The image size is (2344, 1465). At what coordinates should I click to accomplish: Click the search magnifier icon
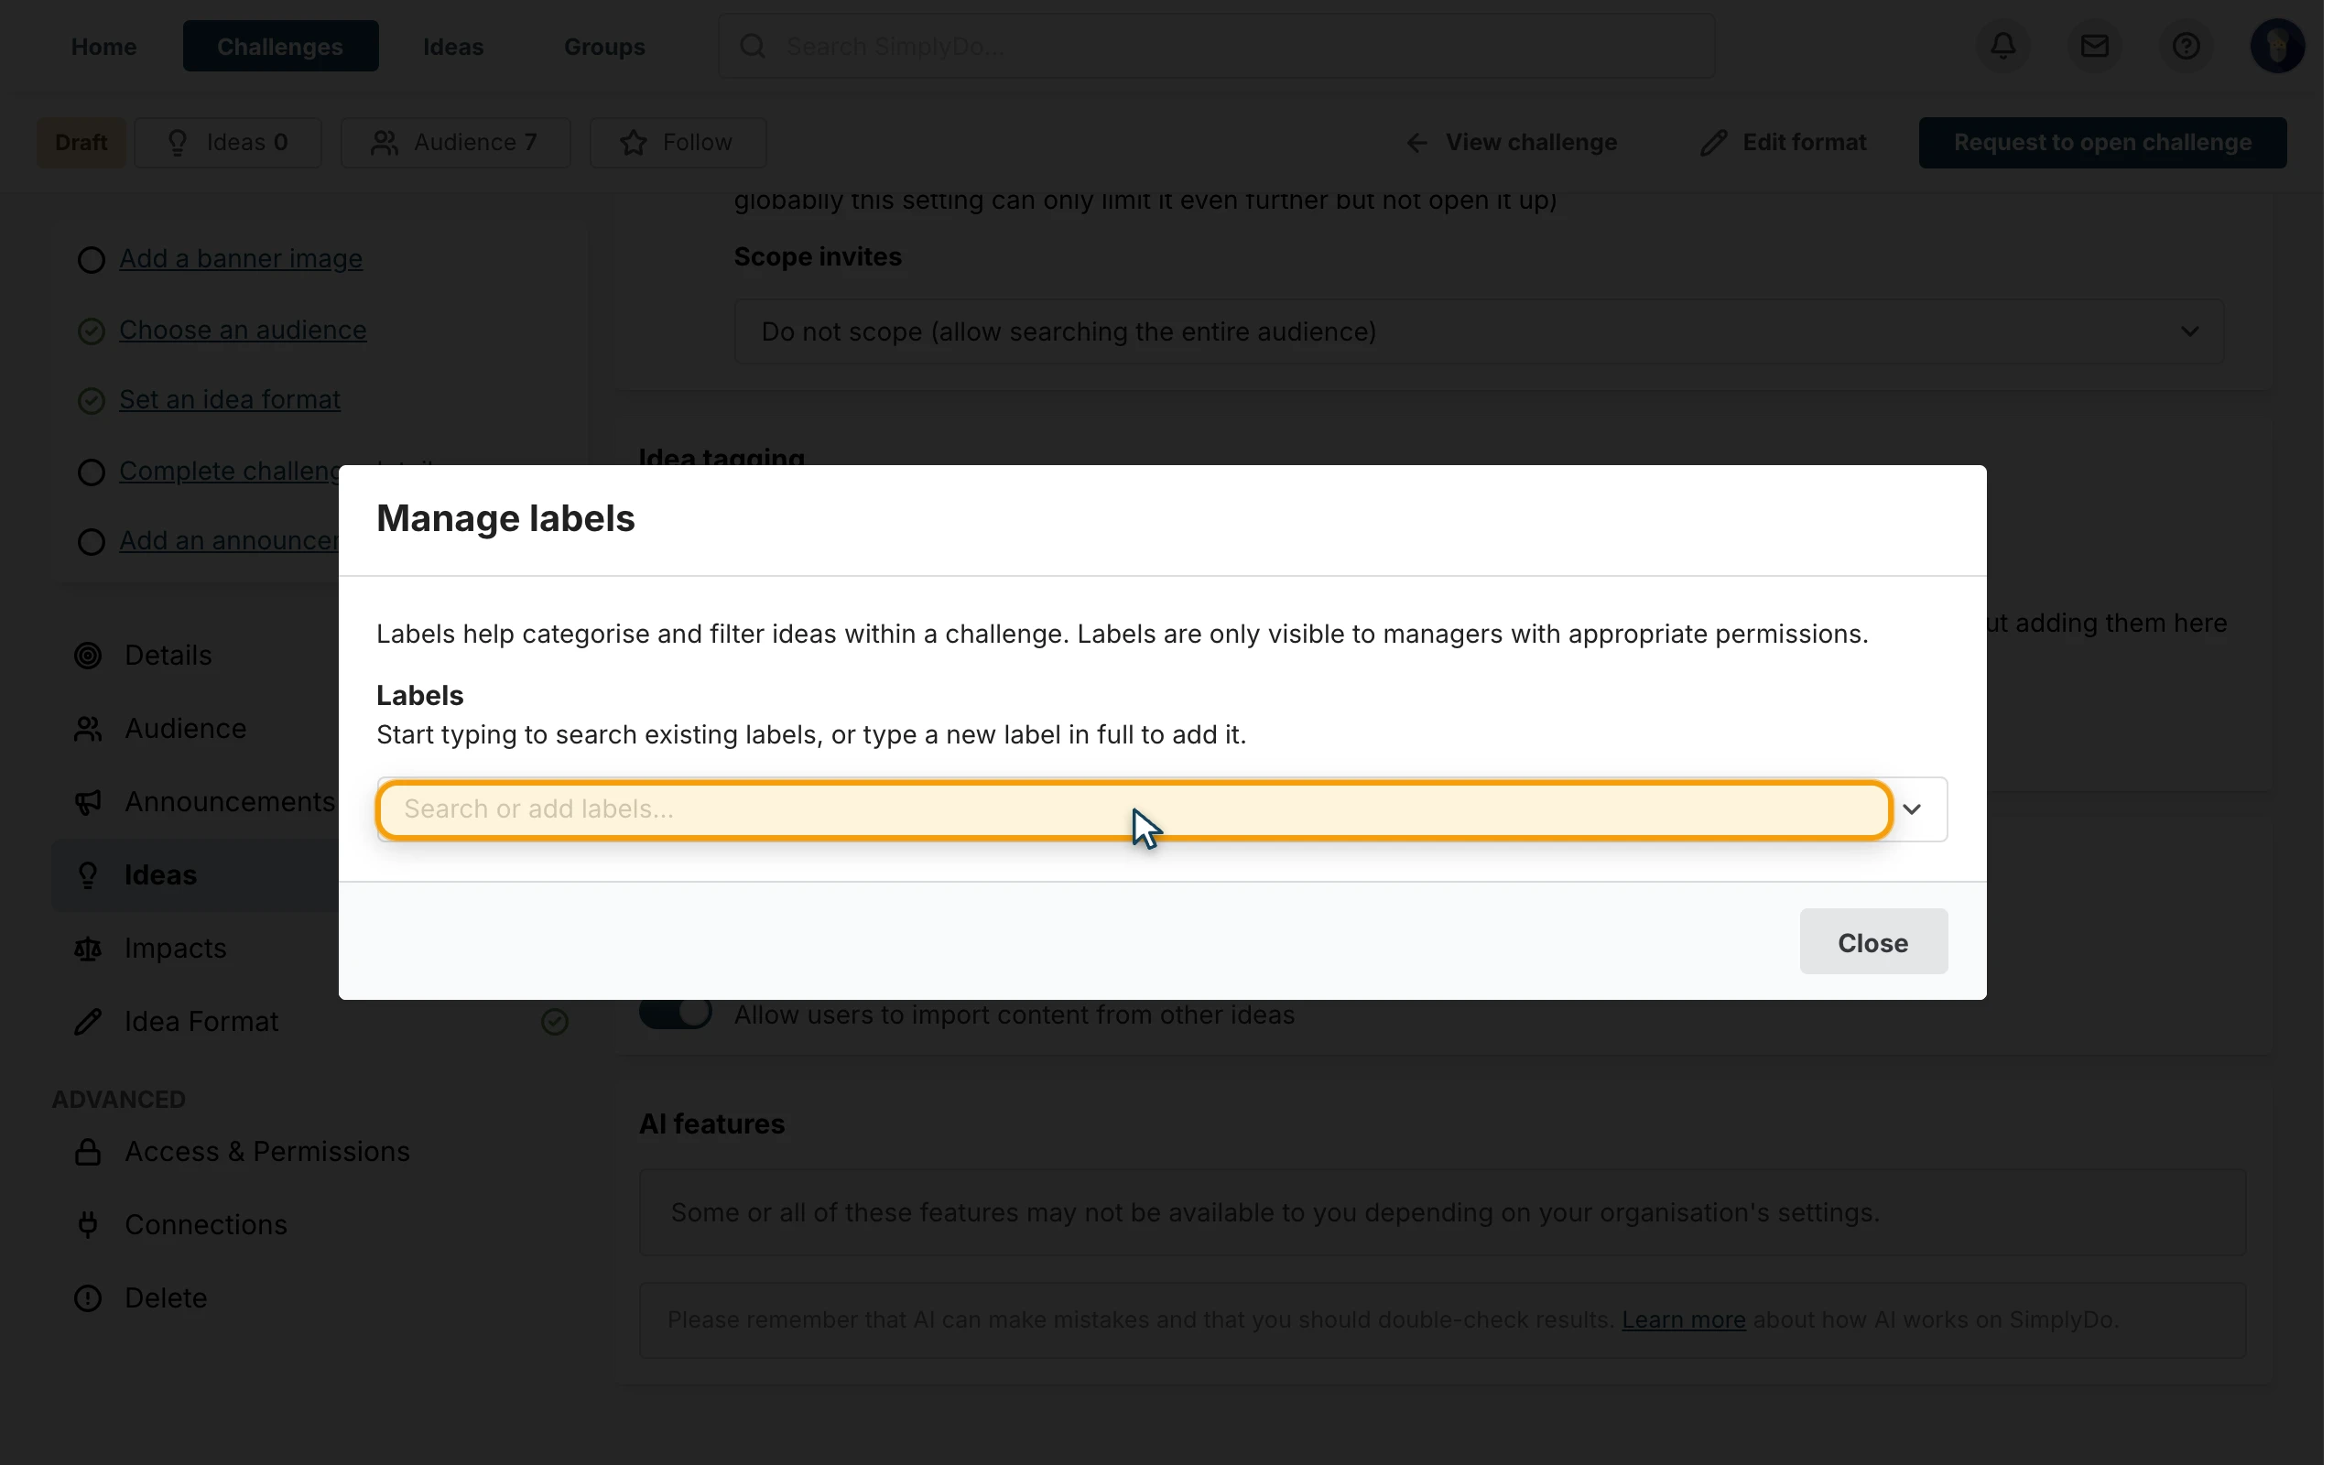click(753, 46)
